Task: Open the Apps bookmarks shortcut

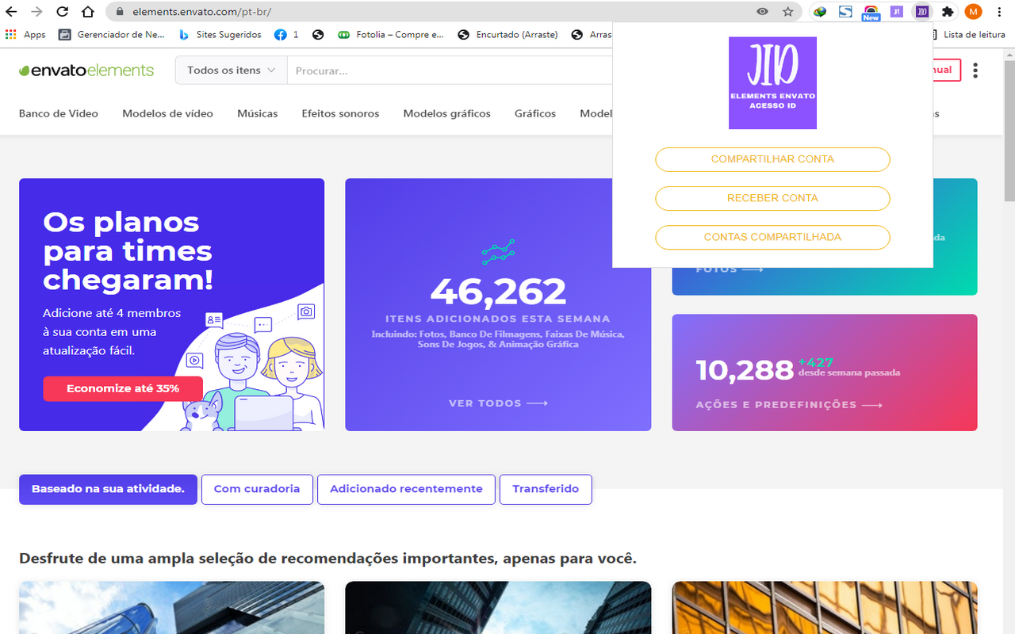Action: [x=25, y=35]
